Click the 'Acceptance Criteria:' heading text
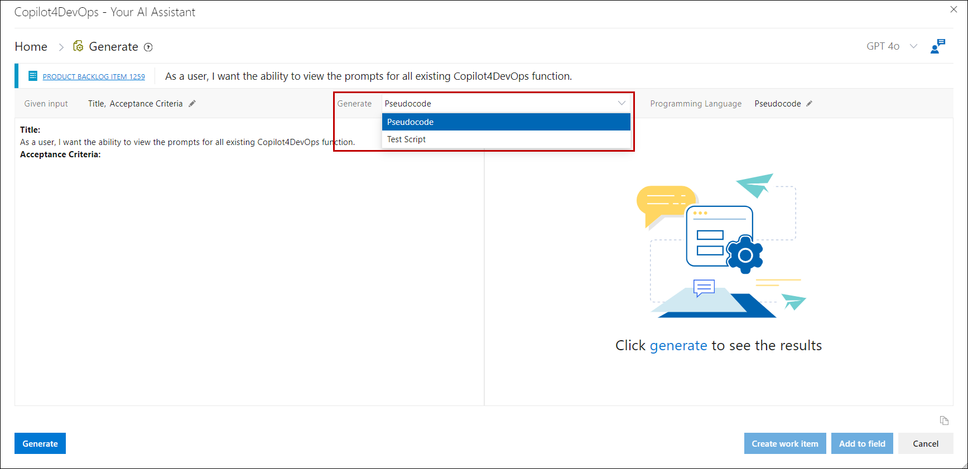 tap(60, 154)
